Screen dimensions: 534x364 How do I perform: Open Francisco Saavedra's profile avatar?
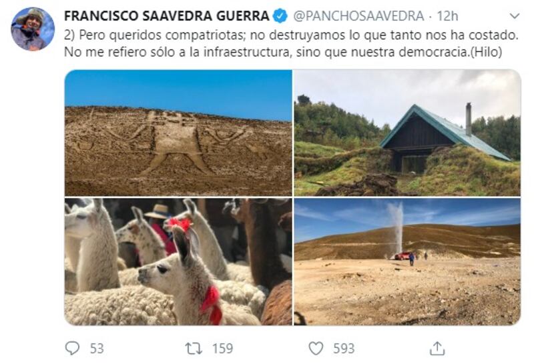coord(33,29)
